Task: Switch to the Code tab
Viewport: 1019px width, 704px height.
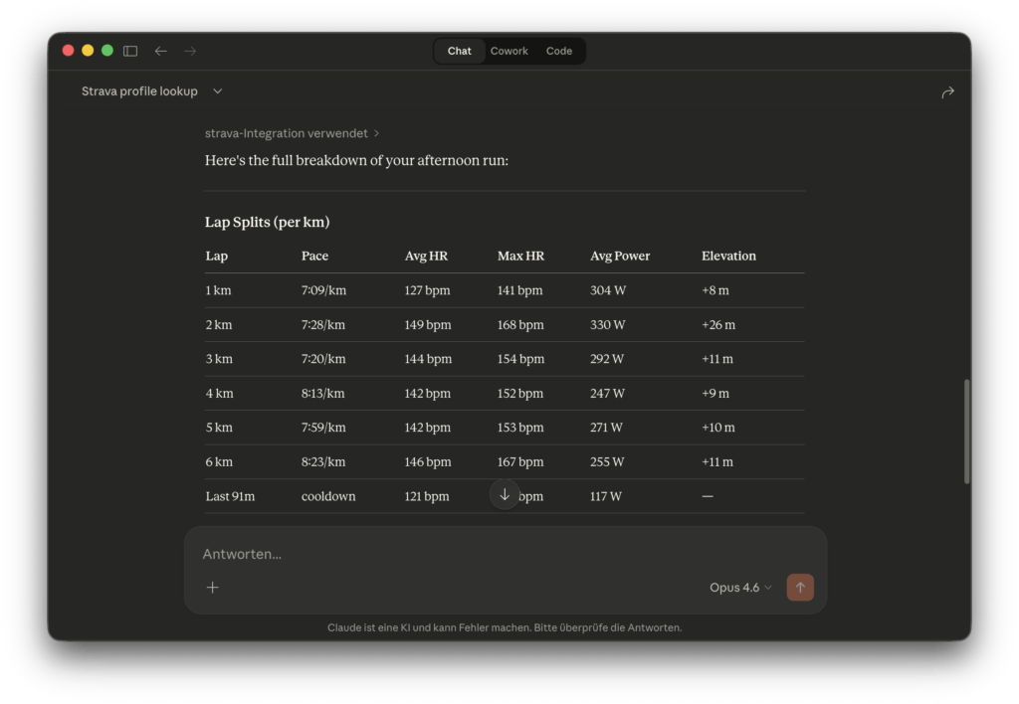Action: tap(559, 51)
